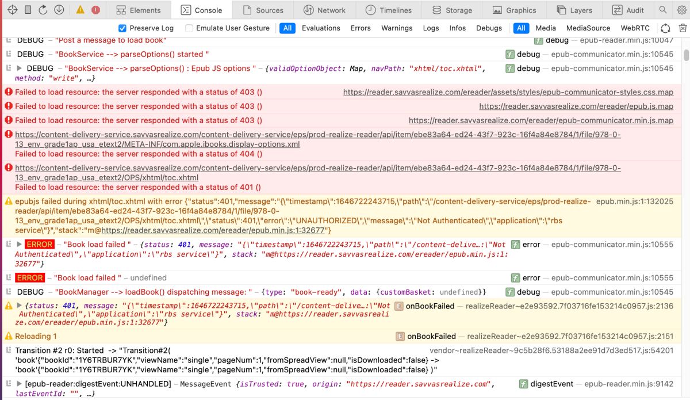The image size is (690, 400).
Task: Enable the Emulate User Gesture checkbox
Action: (x=189, y=28)
